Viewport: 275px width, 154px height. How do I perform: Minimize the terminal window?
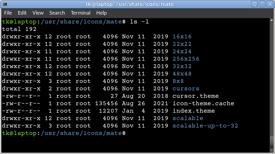254,4
